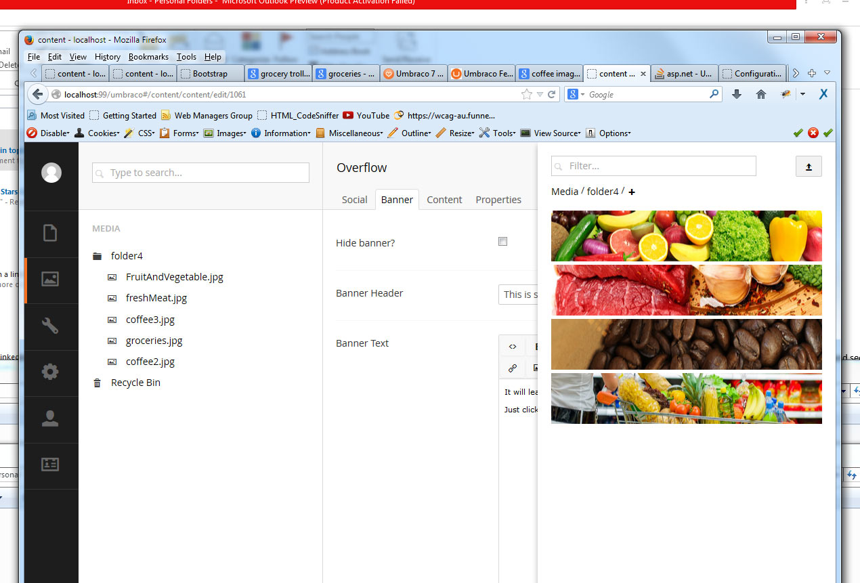Switch to the Properties tab
Viewport: 860px width, 583px height.
click(x=498, y=200)
